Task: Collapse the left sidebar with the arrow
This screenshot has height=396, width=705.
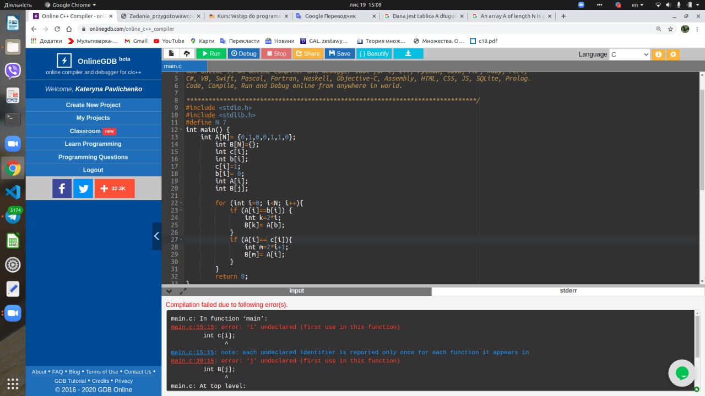Action: click(156, 236)
